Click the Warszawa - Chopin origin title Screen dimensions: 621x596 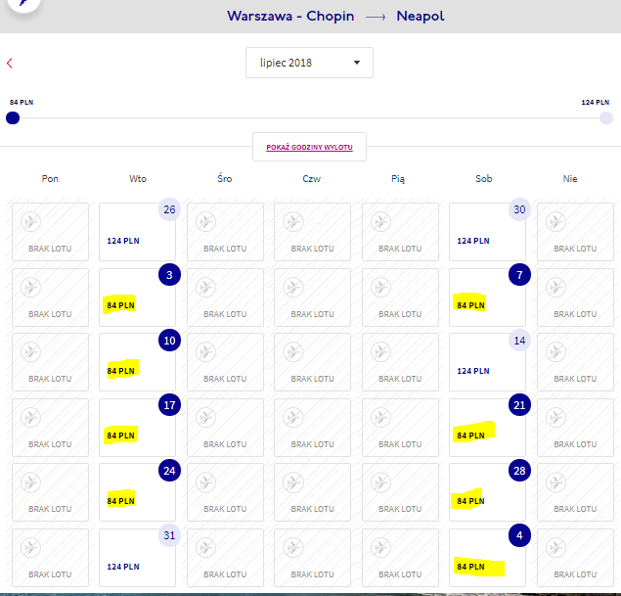pyautogui.click(x=290, y=17)
